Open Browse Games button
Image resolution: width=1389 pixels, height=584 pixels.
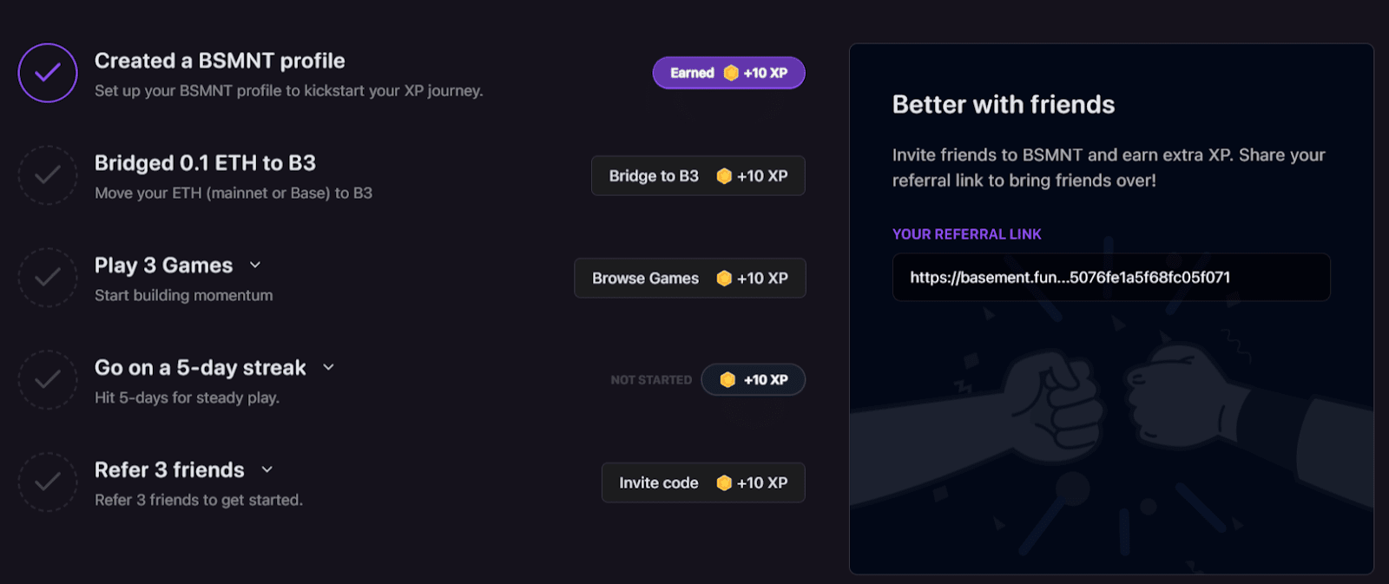click(x=690, y=278)
